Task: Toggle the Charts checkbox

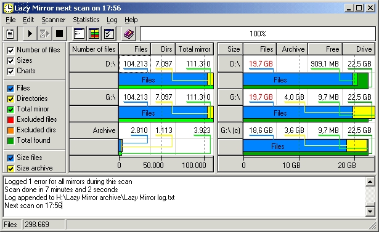Action: coord(10,71)
